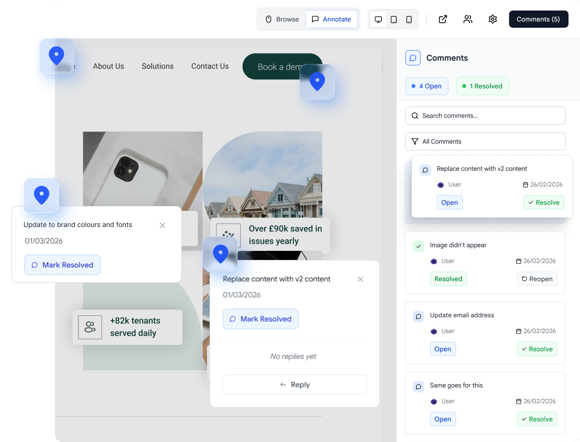Switch annotation mode using Annotate toggle
The height and width of the screenshot is (442, 580).
click(332, 19)
